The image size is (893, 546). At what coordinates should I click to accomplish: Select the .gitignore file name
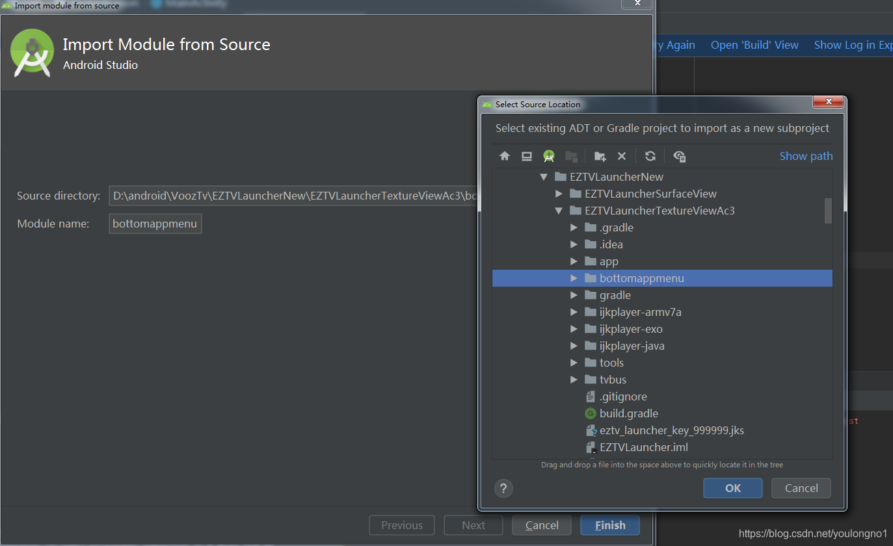[623, 396]
